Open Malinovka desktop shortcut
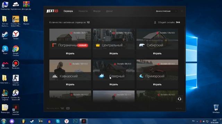Screen dimensions: 222x124 (5, 65)
